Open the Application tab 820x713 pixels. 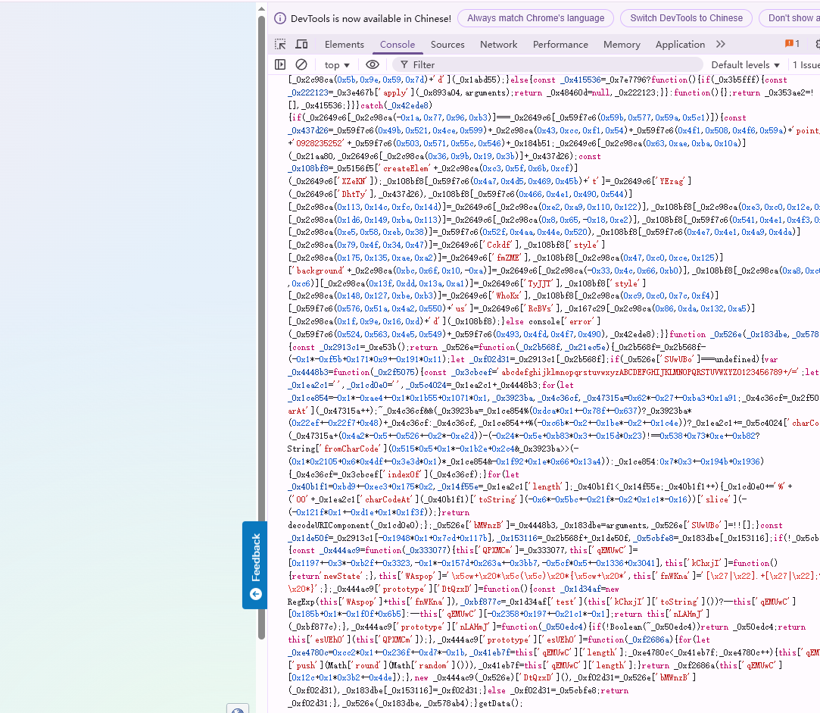681,45
